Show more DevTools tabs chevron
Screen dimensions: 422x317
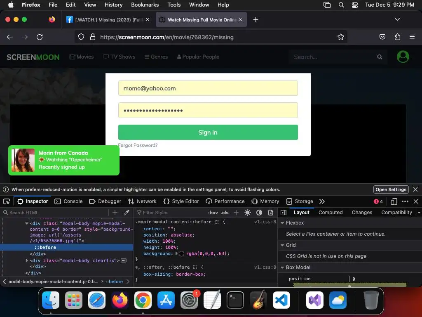(x=322, y=201)
